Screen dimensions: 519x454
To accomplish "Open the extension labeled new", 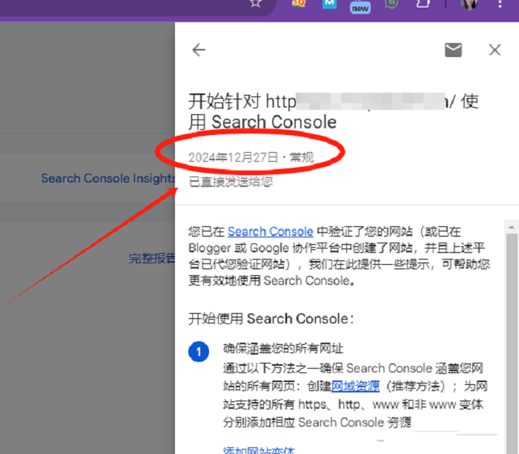I will tap(360, 7).
